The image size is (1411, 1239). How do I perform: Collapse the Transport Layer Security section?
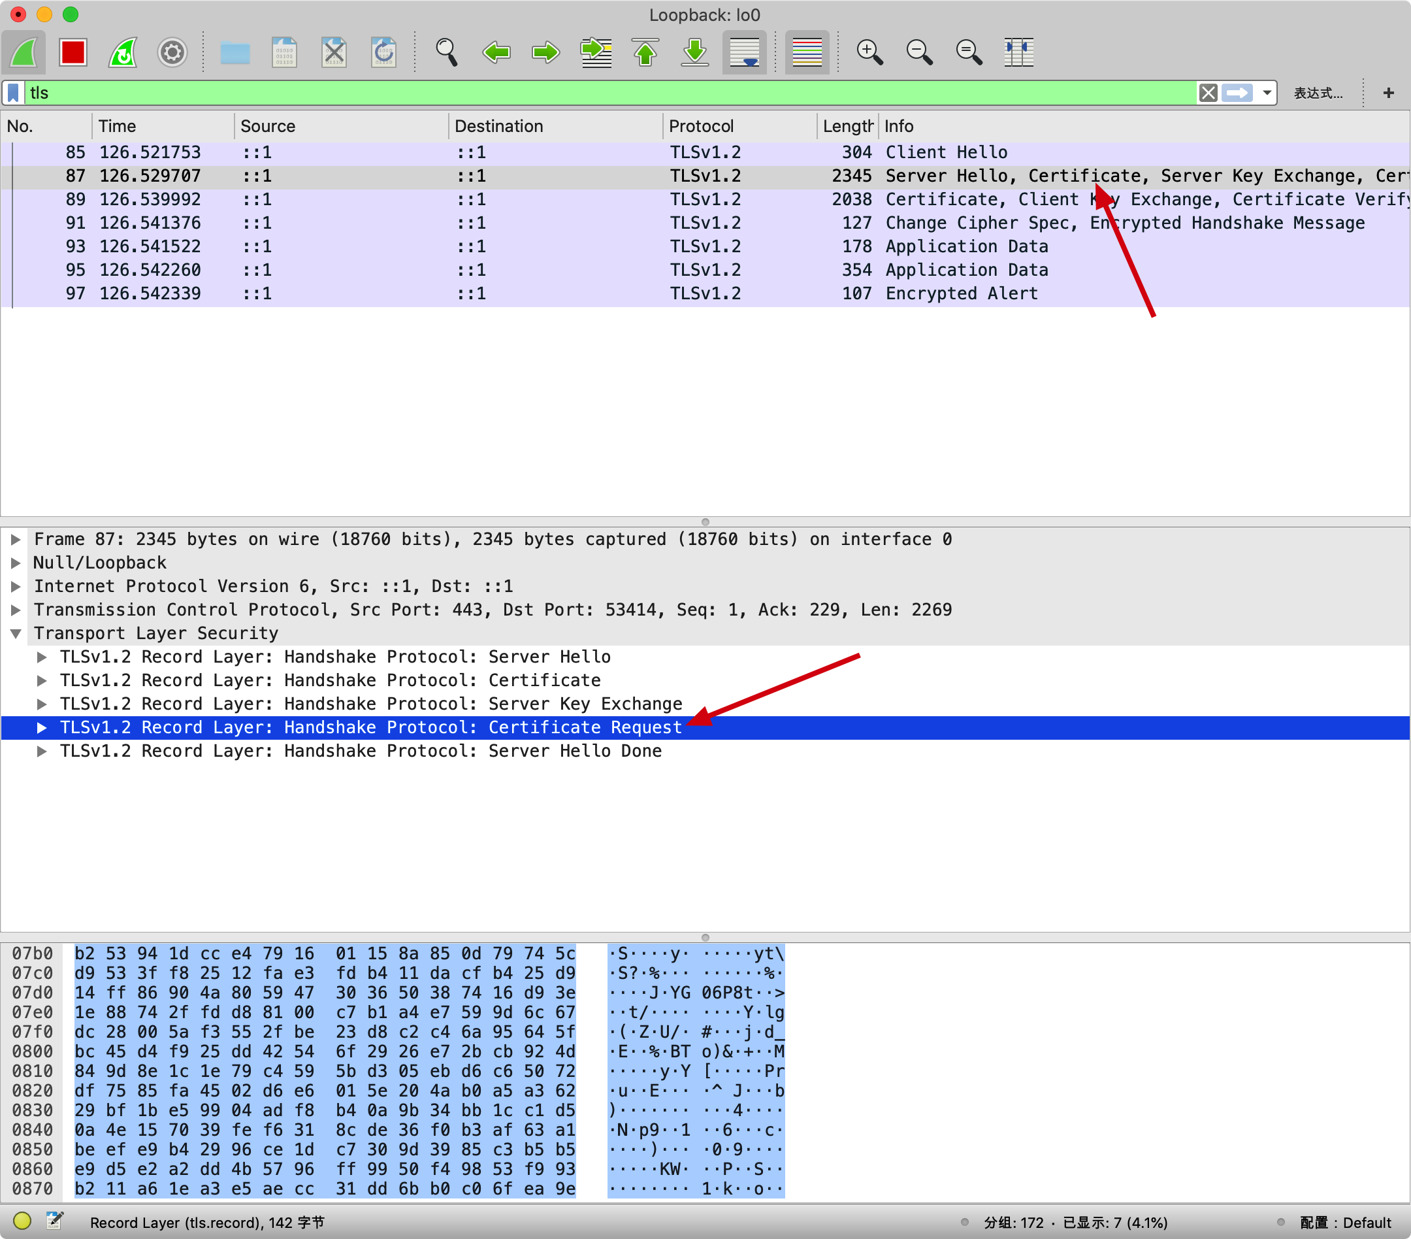16,633
